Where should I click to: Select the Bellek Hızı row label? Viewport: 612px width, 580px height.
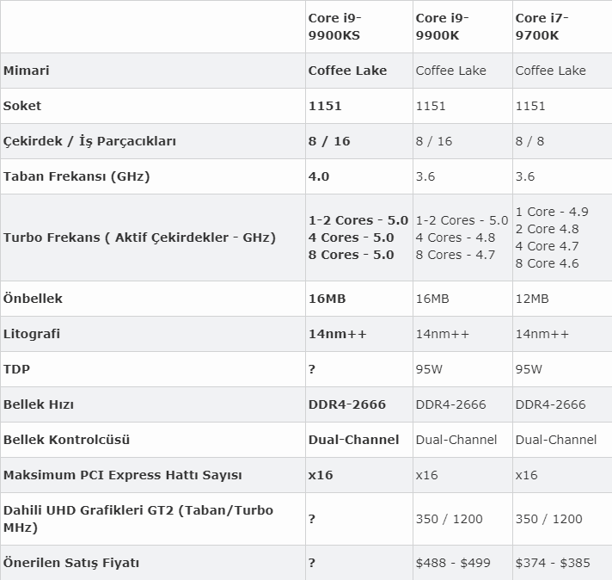(x=38, y=404)
